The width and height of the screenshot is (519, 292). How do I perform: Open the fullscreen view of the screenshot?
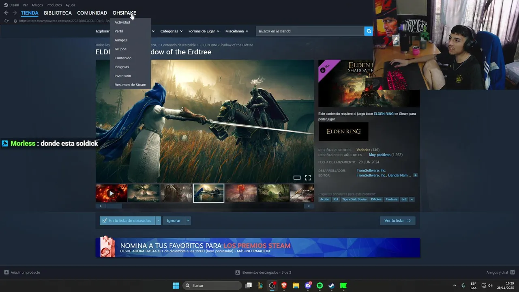pyautogui.click(x=308, y=178)
